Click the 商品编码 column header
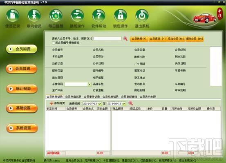Viewport: 226px width, 163px height. [x=121, y=109]
